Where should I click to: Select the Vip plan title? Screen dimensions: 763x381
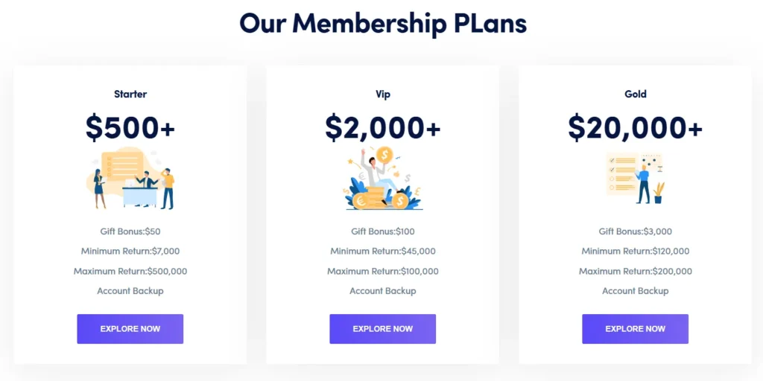(x=383, y=95)
